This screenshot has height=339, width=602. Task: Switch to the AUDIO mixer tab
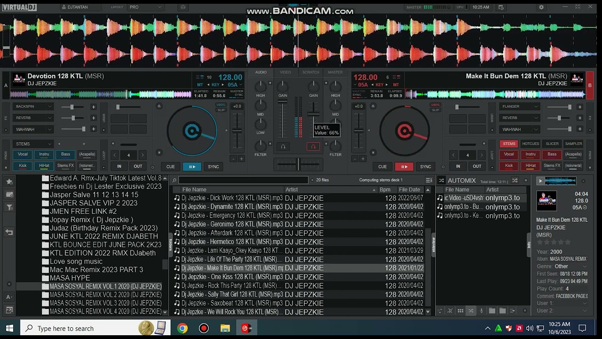[261, 73]
